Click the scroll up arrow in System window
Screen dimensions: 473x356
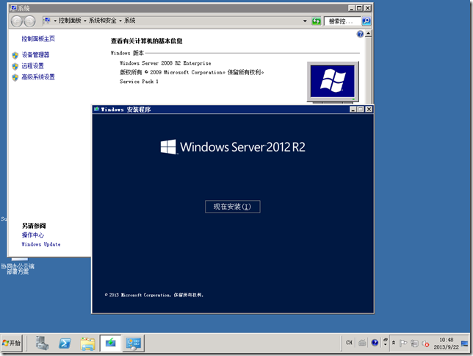pyautogui.click(x=368, y=33)
